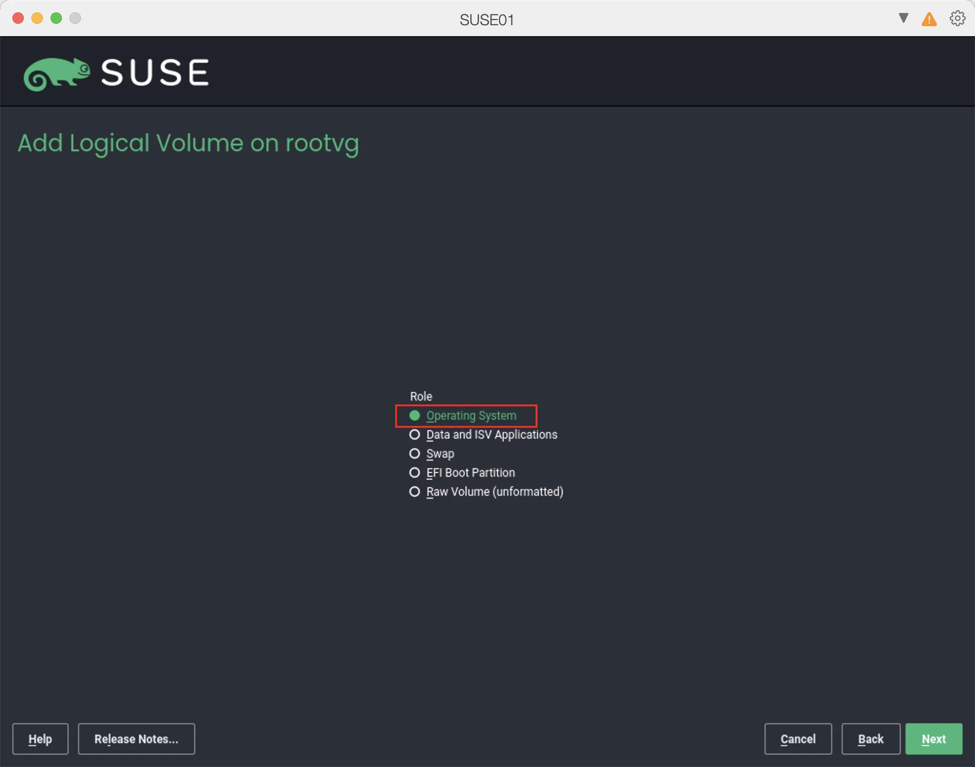Click the Help button
This screenshot has width=975, height=767.
coord(40,738)
